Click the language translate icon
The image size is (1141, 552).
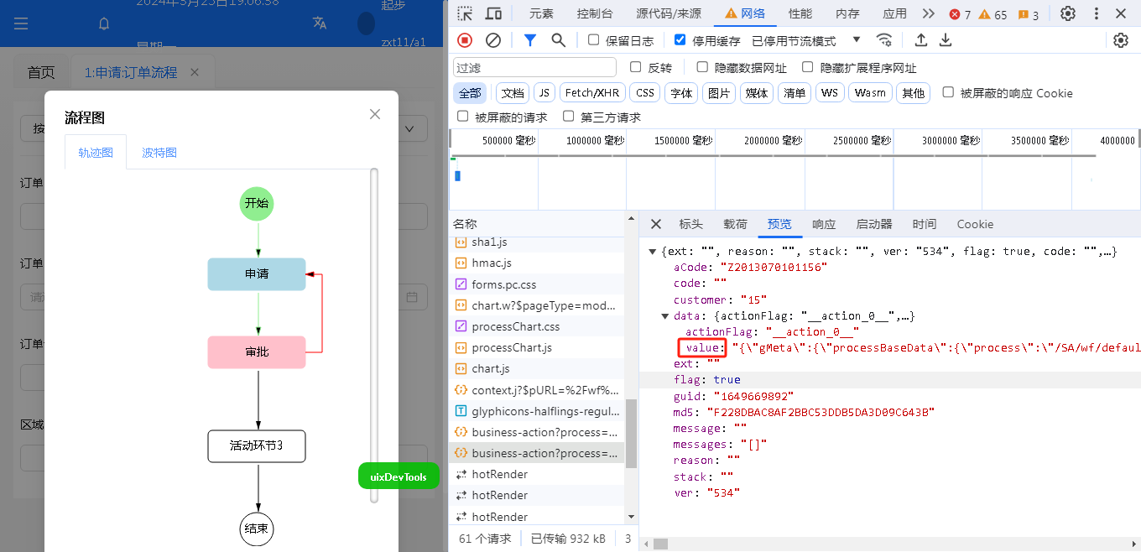coord(320,23)
